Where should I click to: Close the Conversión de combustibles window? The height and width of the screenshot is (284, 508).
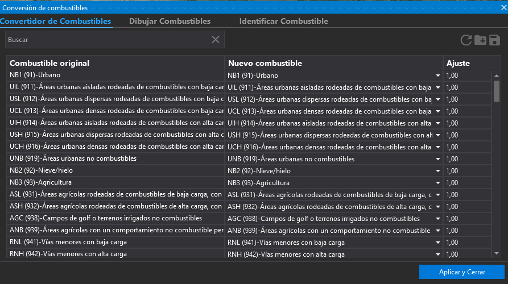tap(502, 8)
